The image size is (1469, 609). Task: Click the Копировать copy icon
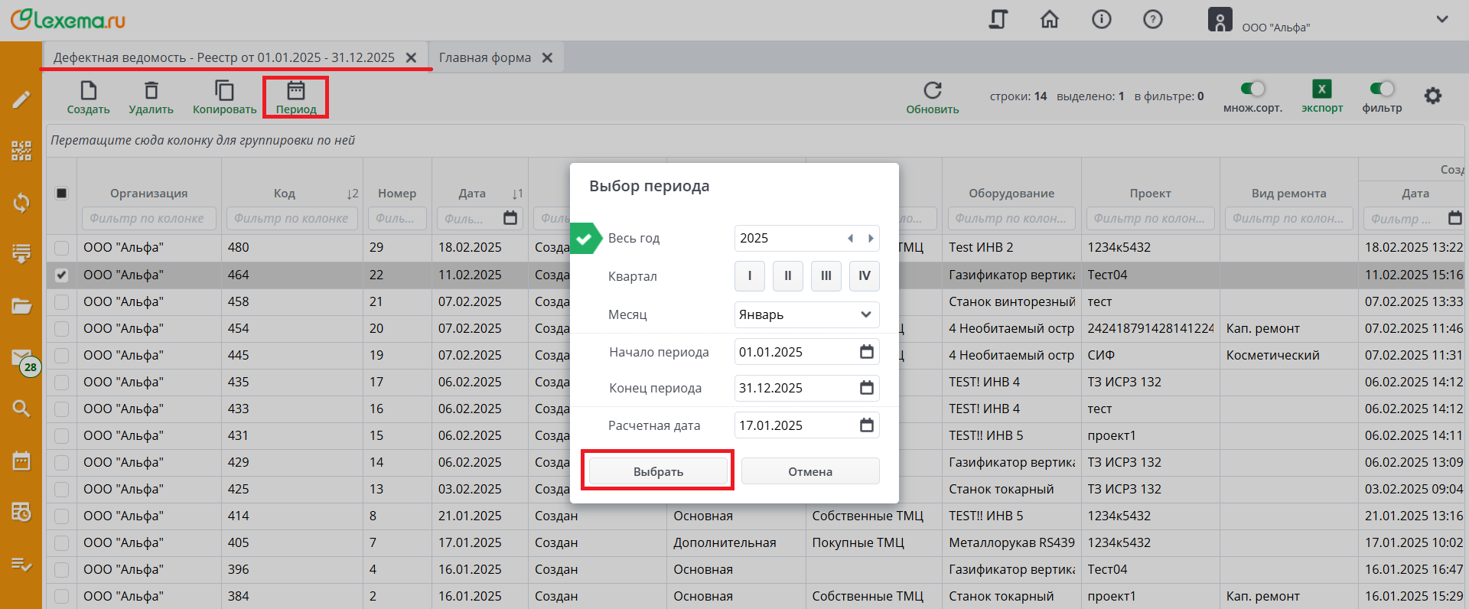[224, 91]
